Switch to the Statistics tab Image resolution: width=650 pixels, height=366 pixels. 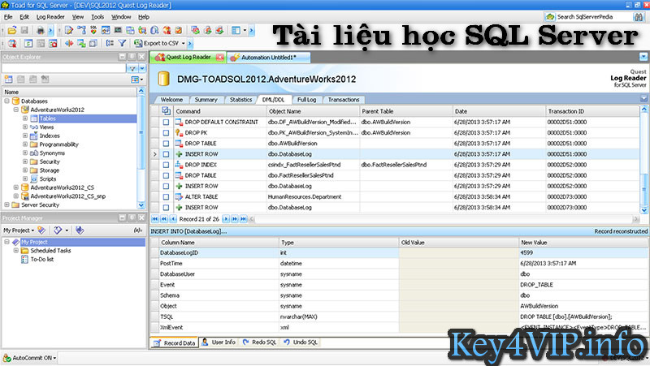click(240, 100)
